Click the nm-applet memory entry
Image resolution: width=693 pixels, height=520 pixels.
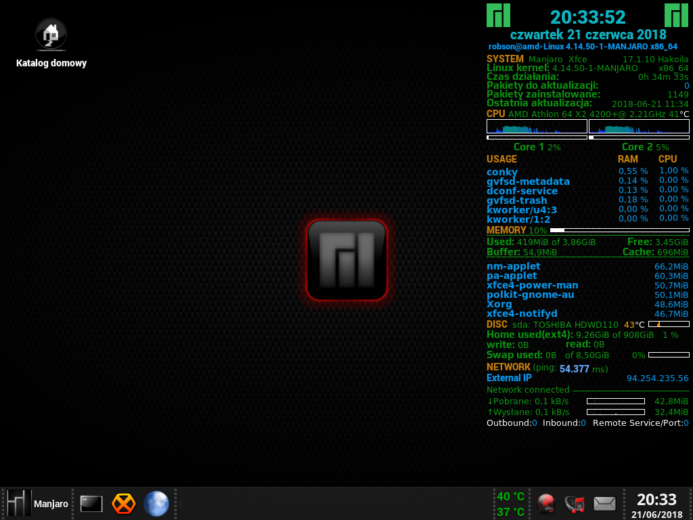tap(587, 266)
